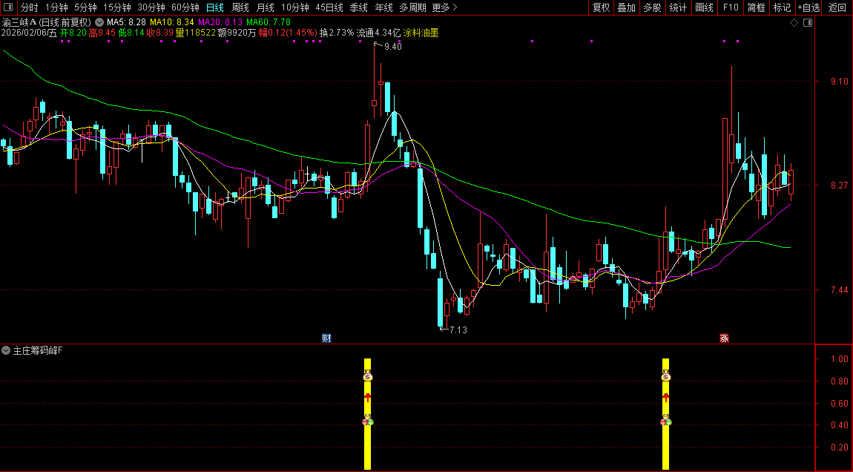The height and width of the screenshot is (472, 853).
Task: Select the 15分钟 period tab
Action: pos(117,7)
